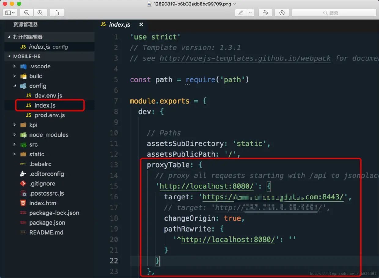This screenshot has width=379, height=278.
Task: Click the 'changeOrigin' text on line 18
Action: coord(190,218)
